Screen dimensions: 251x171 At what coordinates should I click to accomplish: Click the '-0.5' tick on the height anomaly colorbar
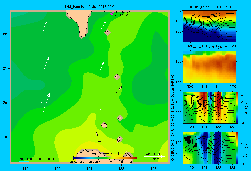pos(73,162)
